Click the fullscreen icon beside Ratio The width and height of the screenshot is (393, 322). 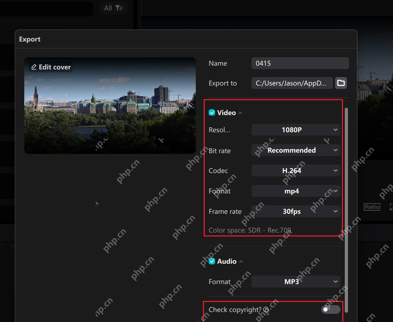coord(391,207)
